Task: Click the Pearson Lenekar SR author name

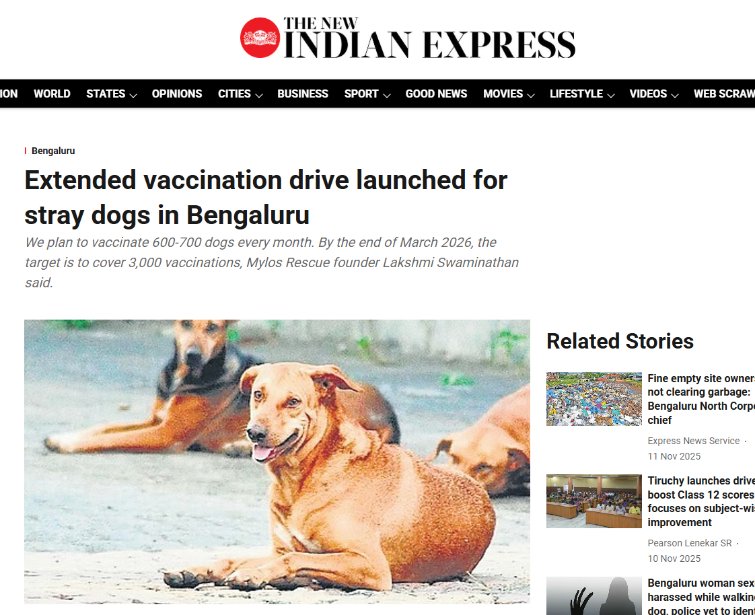Action: tap(690, 543)
